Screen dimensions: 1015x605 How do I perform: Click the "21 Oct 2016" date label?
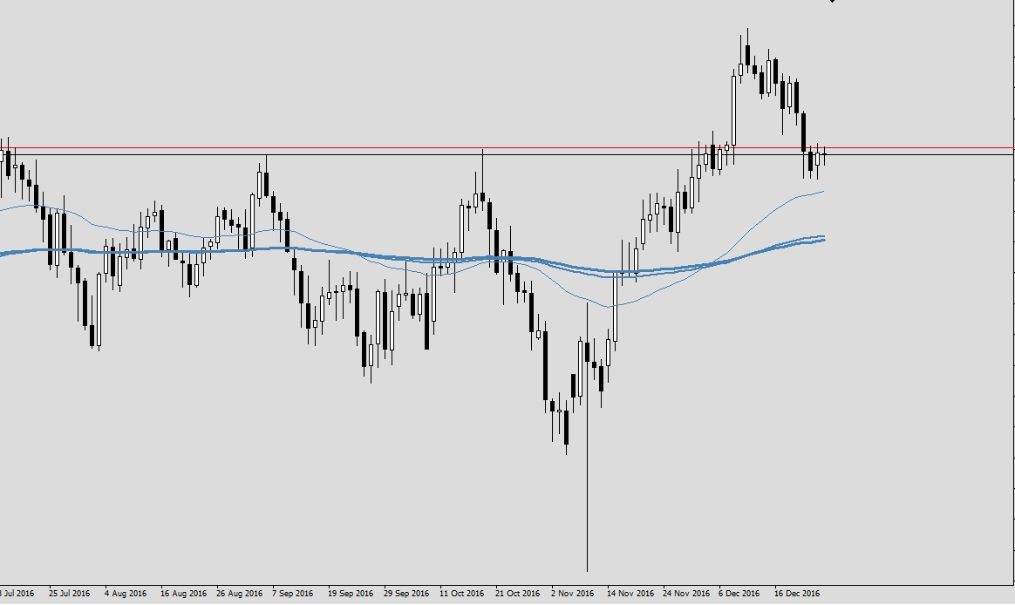click(517, 594)
